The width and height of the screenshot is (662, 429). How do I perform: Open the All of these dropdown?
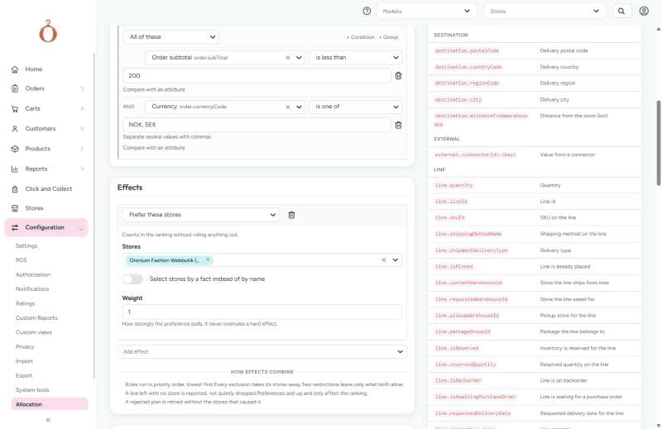tap(170, 36)
